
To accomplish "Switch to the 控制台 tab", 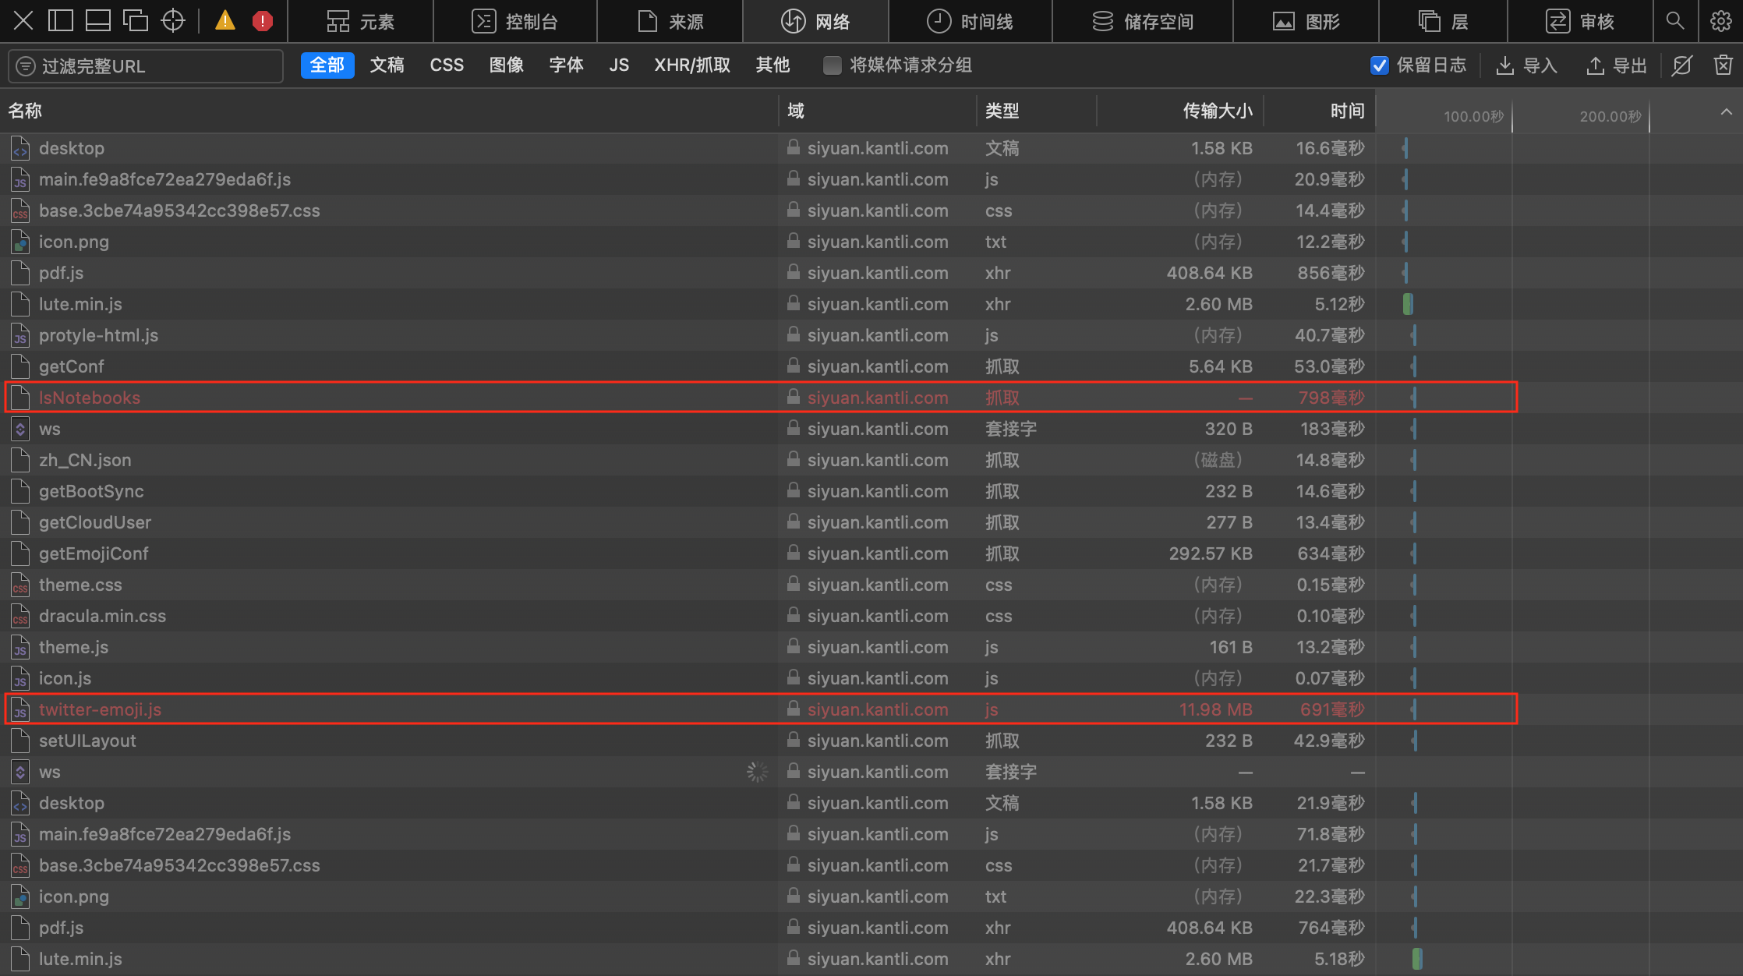I will pos(515,21).
